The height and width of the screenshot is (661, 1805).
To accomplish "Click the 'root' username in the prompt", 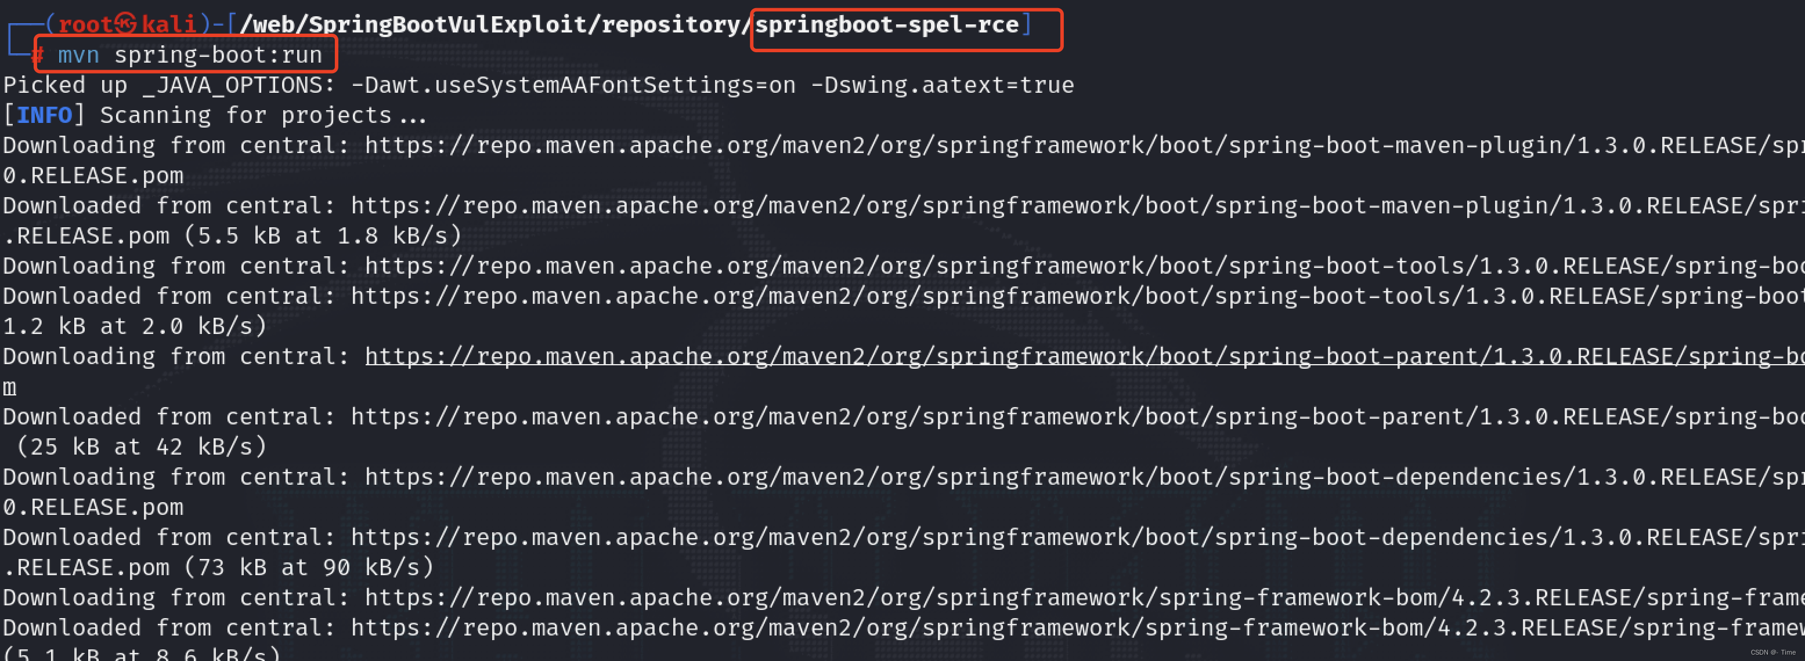I will click(x=85, y=25).
